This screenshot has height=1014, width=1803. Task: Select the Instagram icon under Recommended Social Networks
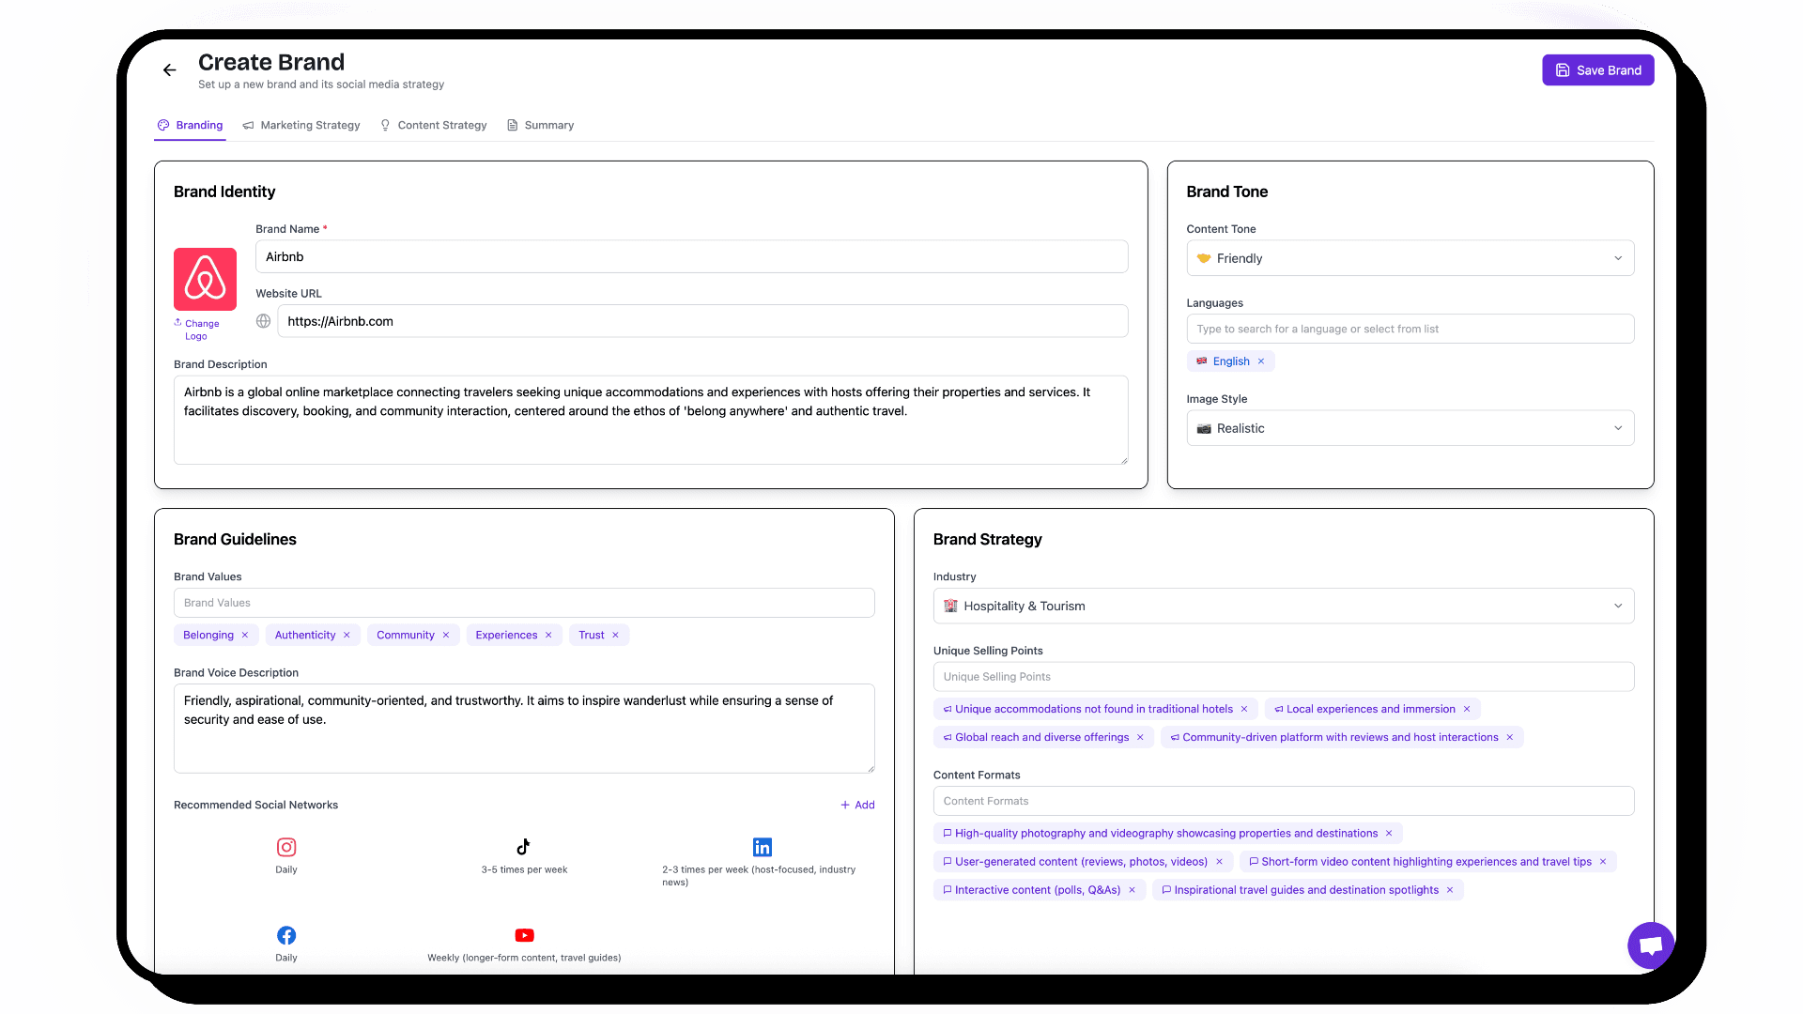click(x=286, y=847)
